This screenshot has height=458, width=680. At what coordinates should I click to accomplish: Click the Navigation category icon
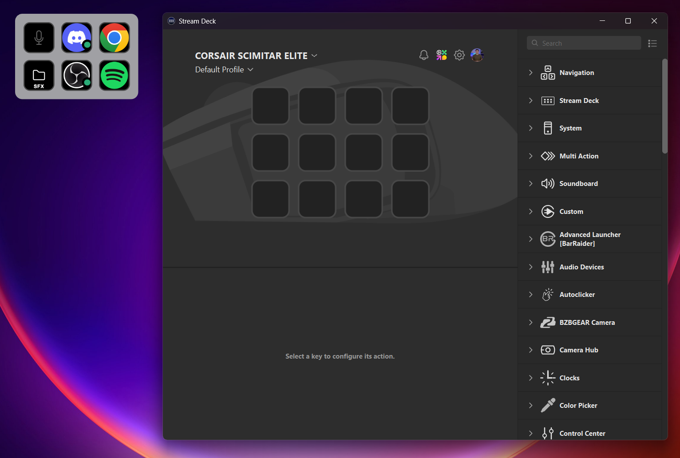coord(548,73)
